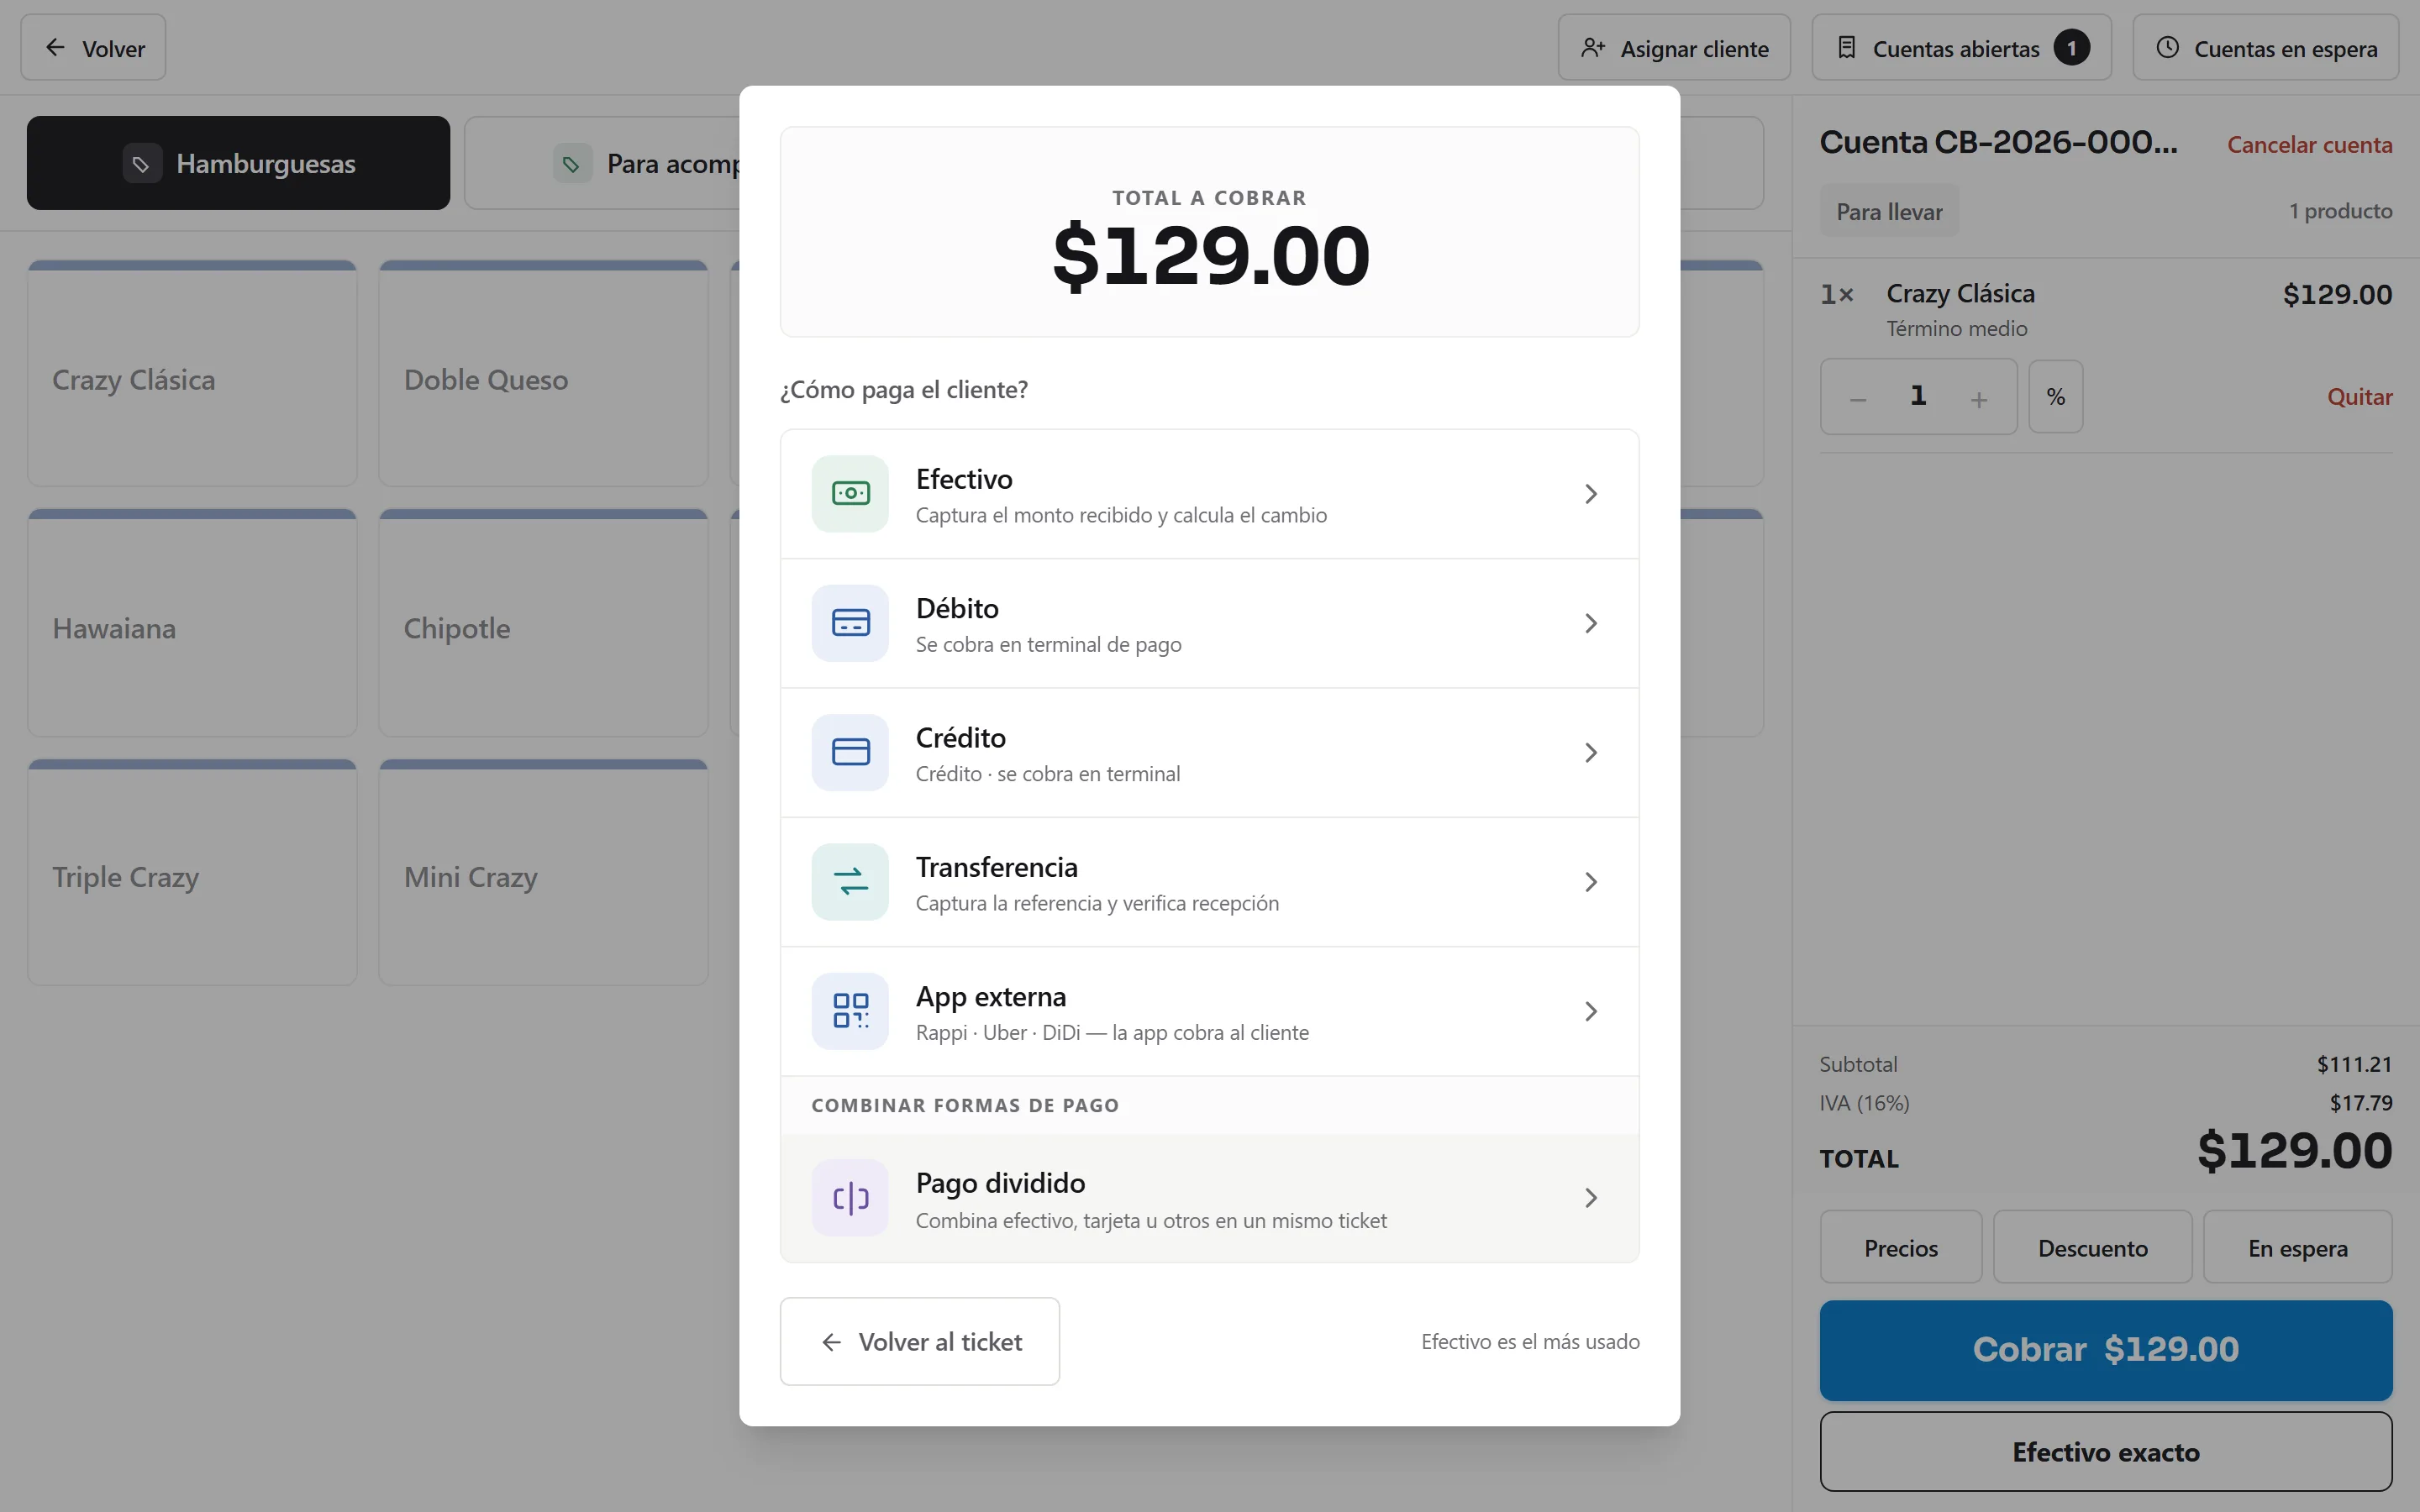Open the Precios button

1900,1247
